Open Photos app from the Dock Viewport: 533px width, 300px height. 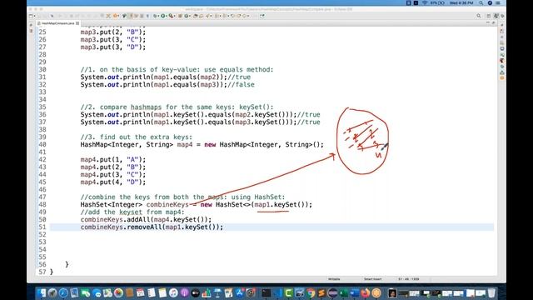[118, 292]
